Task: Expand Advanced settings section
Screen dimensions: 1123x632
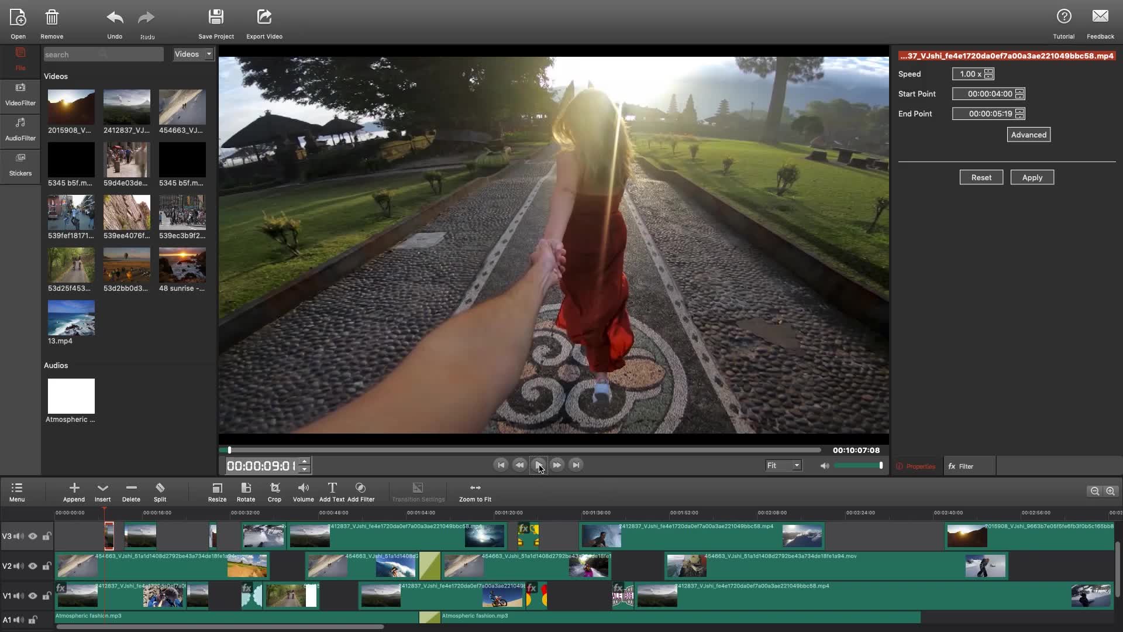Action: [x=1029, y=134]
